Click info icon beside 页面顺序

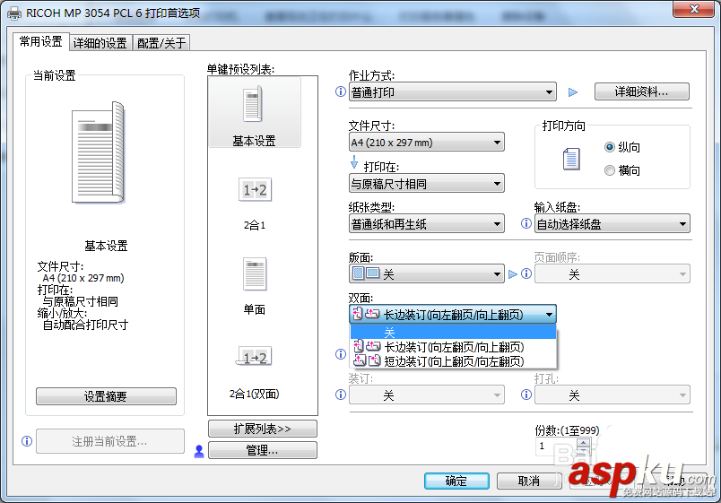[x=526, y=274]
